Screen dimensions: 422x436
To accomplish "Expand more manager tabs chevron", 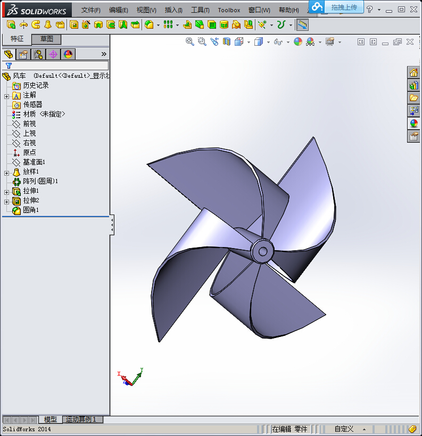I will pos(104,54).
